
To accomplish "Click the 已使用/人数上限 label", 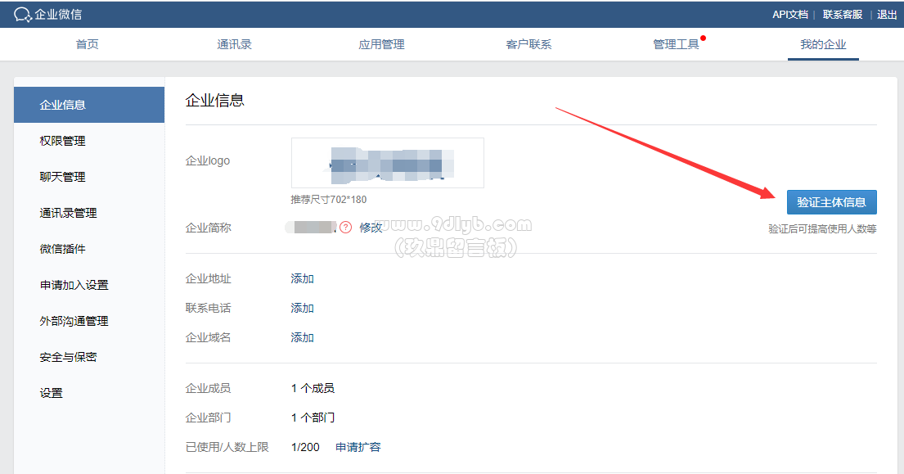I will (x=227, y=447).
